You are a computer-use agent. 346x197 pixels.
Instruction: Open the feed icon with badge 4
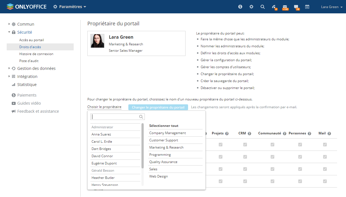pos(274,7)
